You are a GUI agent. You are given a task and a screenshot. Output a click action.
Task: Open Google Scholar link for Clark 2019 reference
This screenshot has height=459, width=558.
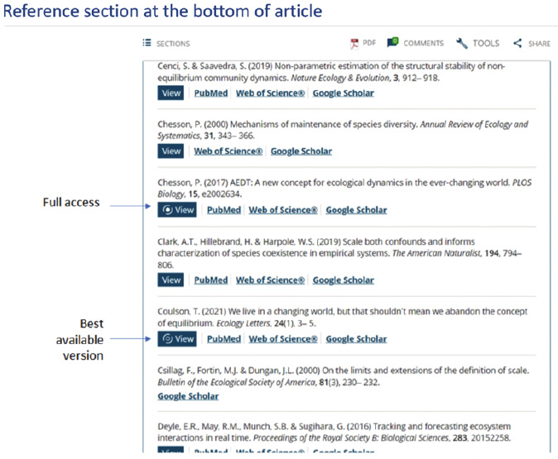pyautogui.click(x=344, y=280)
